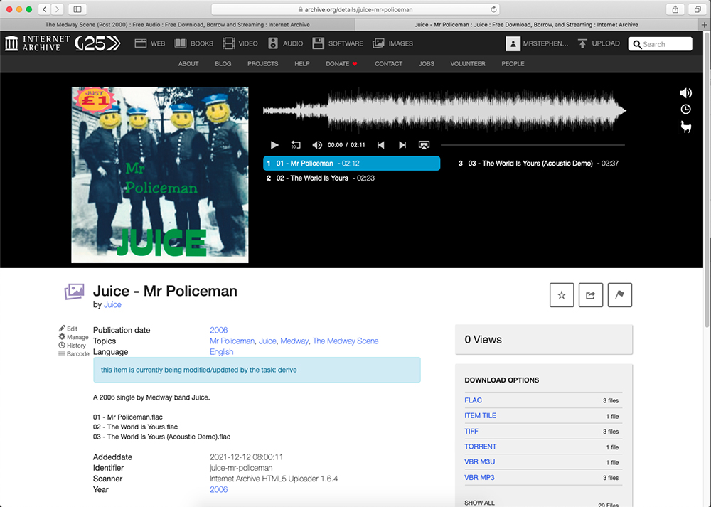The image size is (711, 507).
Task: Click the audio waveform display
Action: (x=444, y=111)
